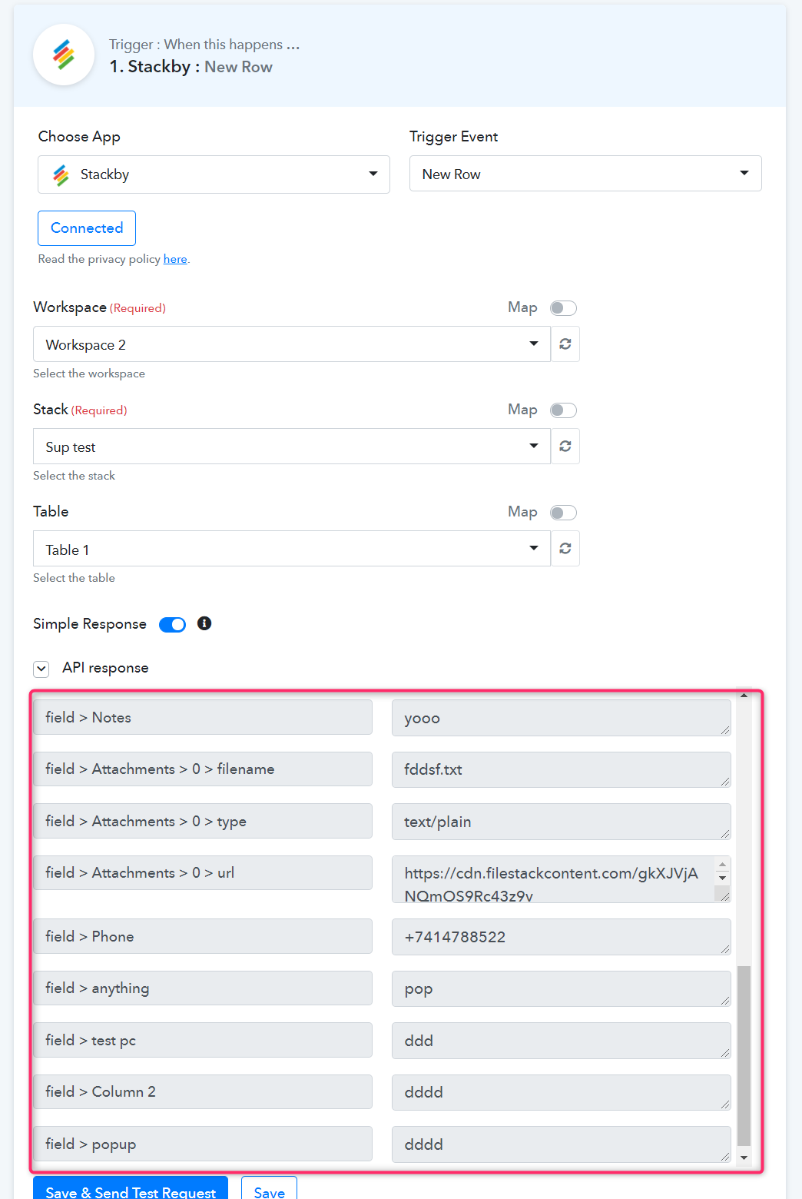
Task: Toggle the Table Map switch
Action: [x=563, y=513]
